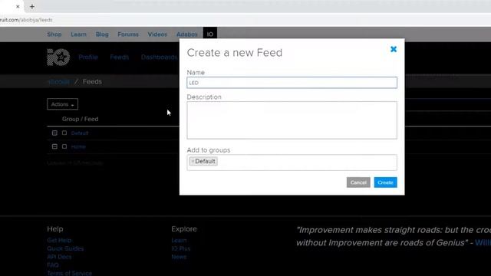491x276 pixels.
Task: Close the current browser tab
Action: point(18,6)
